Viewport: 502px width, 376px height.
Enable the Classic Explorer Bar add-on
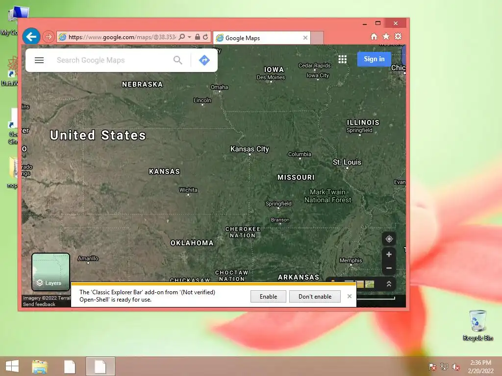[268, 296]
